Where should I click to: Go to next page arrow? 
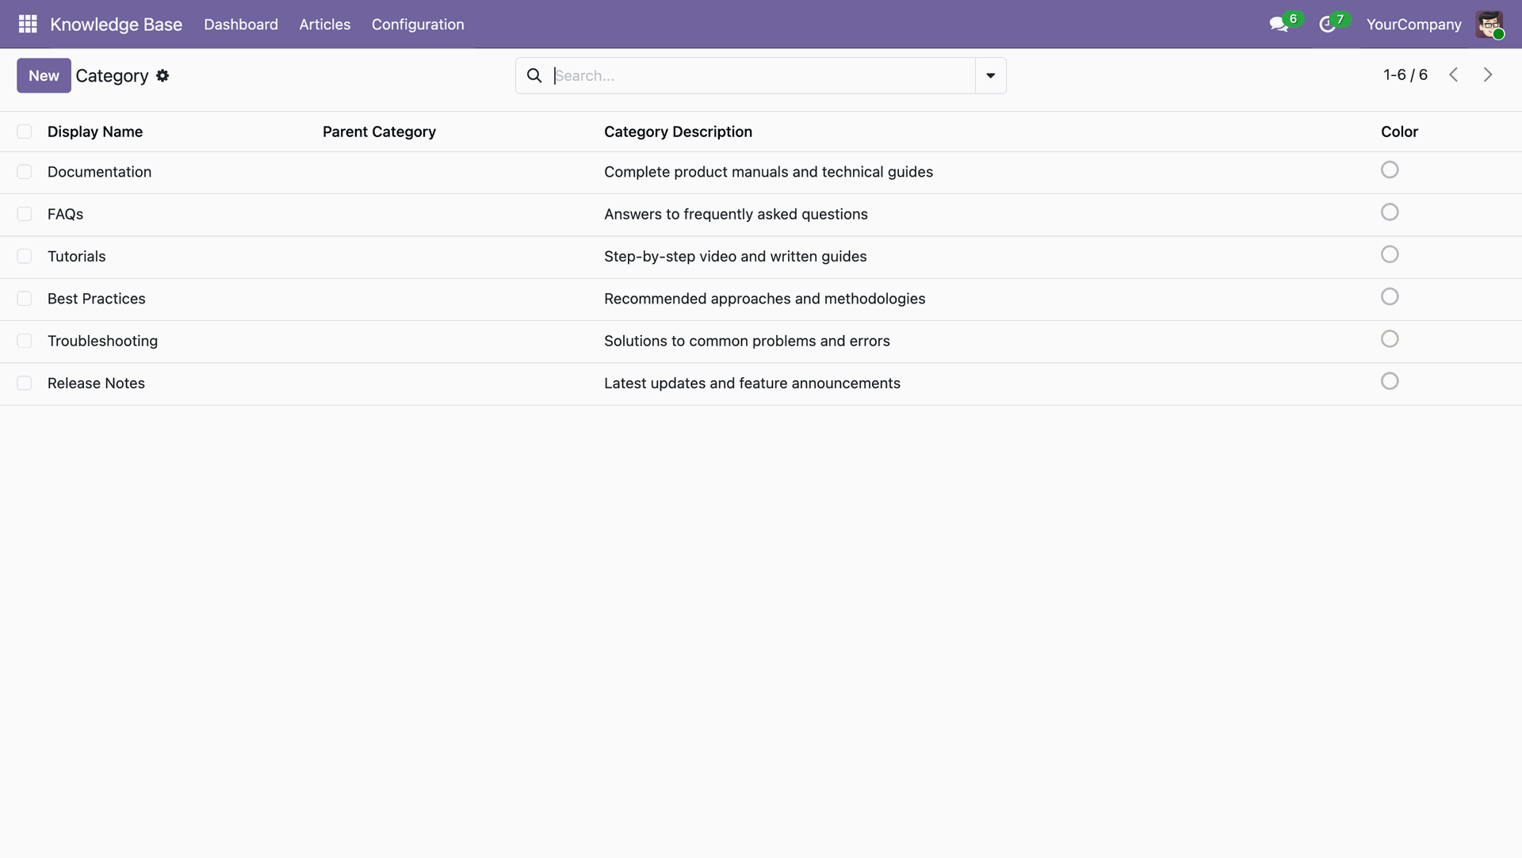[x=1488, y=74]
